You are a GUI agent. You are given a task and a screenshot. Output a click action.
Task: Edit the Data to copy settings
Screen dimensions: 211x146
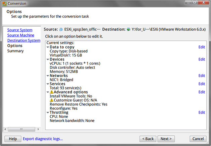pyautogui.click(x=202, y=47)
